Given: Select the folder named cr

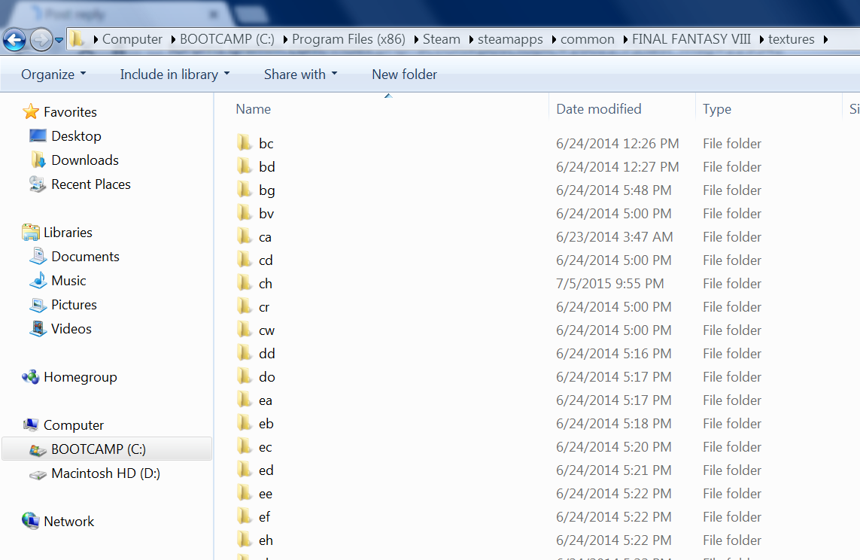Looking at the screenshot, I should click(264, 306).
